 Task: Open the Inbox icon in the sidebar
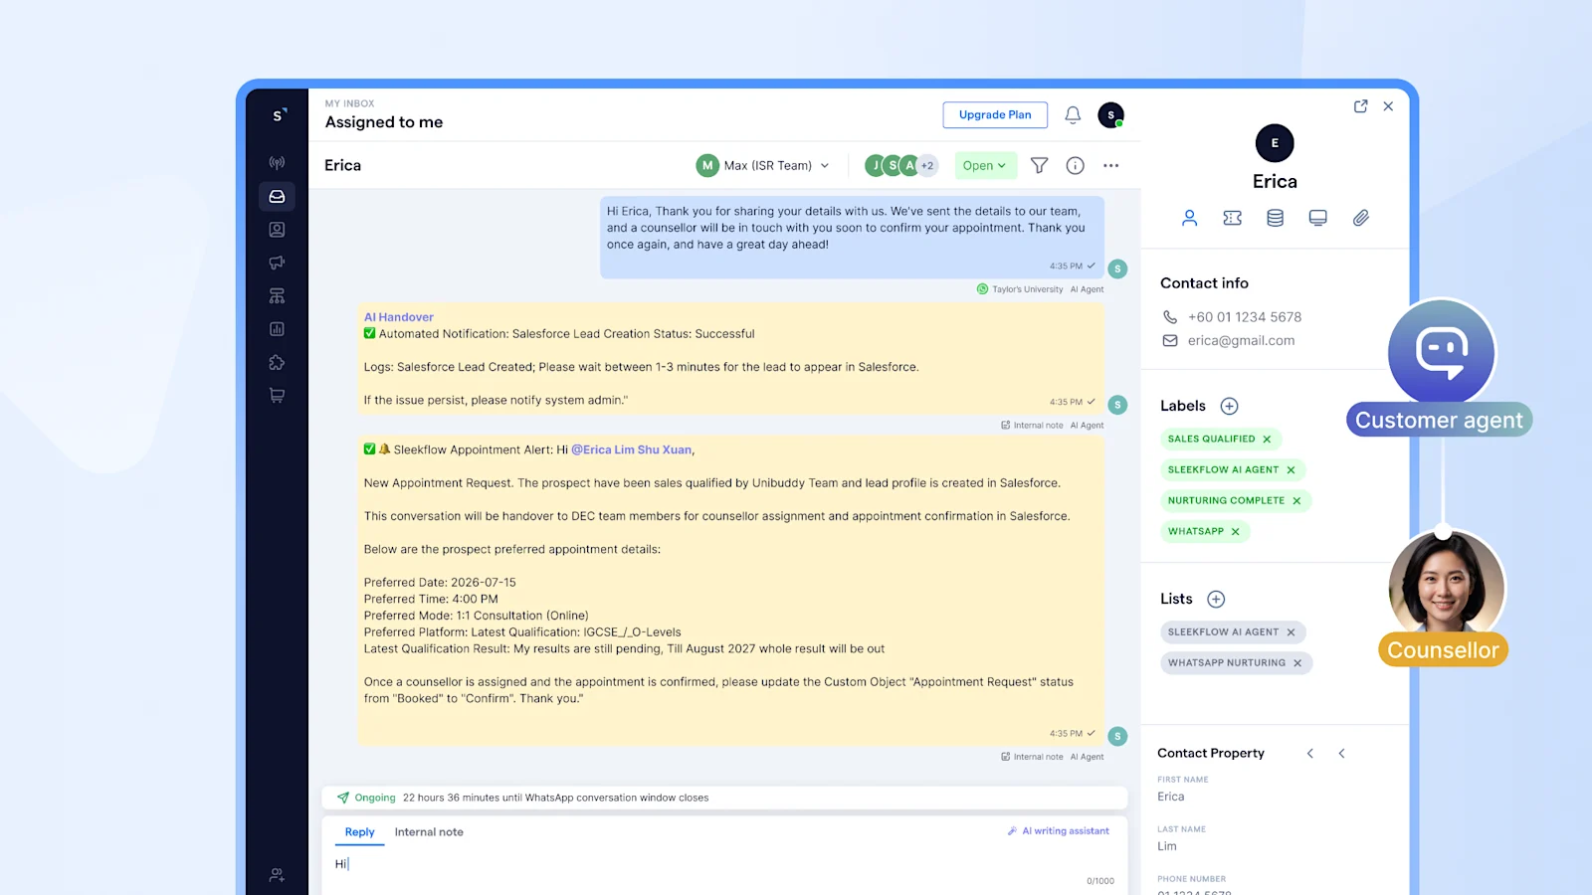coord(277,197)
